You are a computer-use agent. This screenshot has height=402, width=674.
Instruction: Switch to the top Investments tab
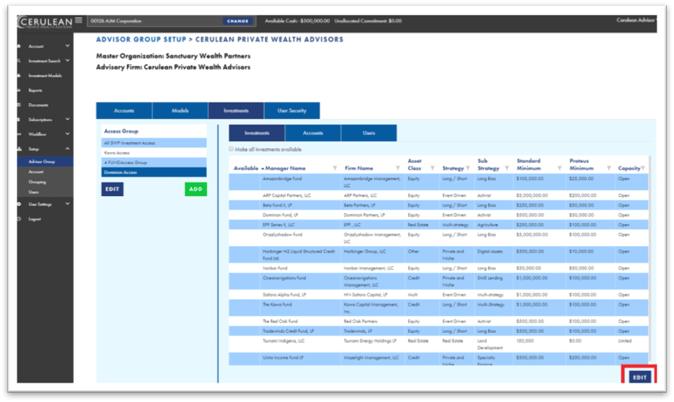236,110
